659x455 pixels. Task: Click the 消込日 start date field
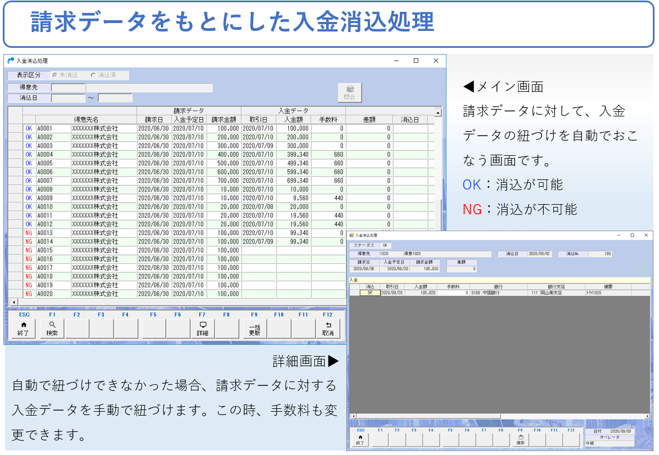point(67,98)
